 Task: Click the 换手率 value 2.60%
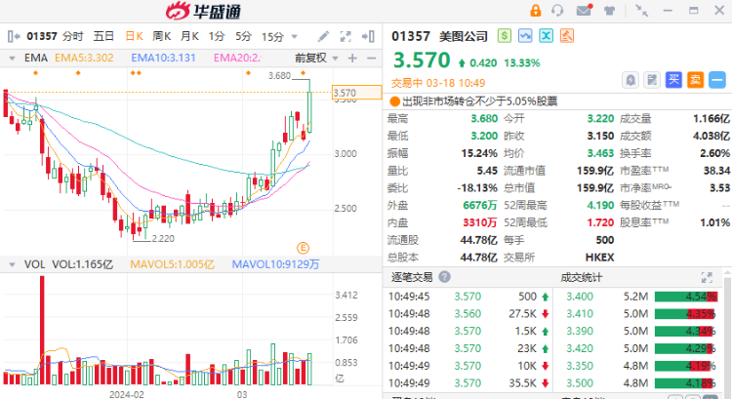pyautogui.click(x=714, y=153)
